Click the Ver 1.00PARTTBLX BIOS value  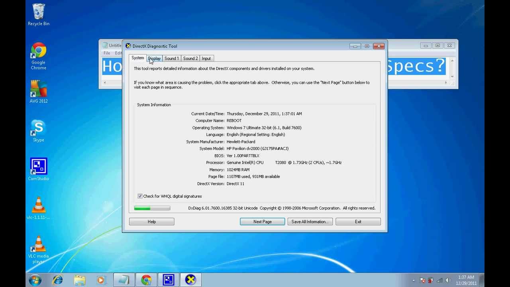[243, 156]
